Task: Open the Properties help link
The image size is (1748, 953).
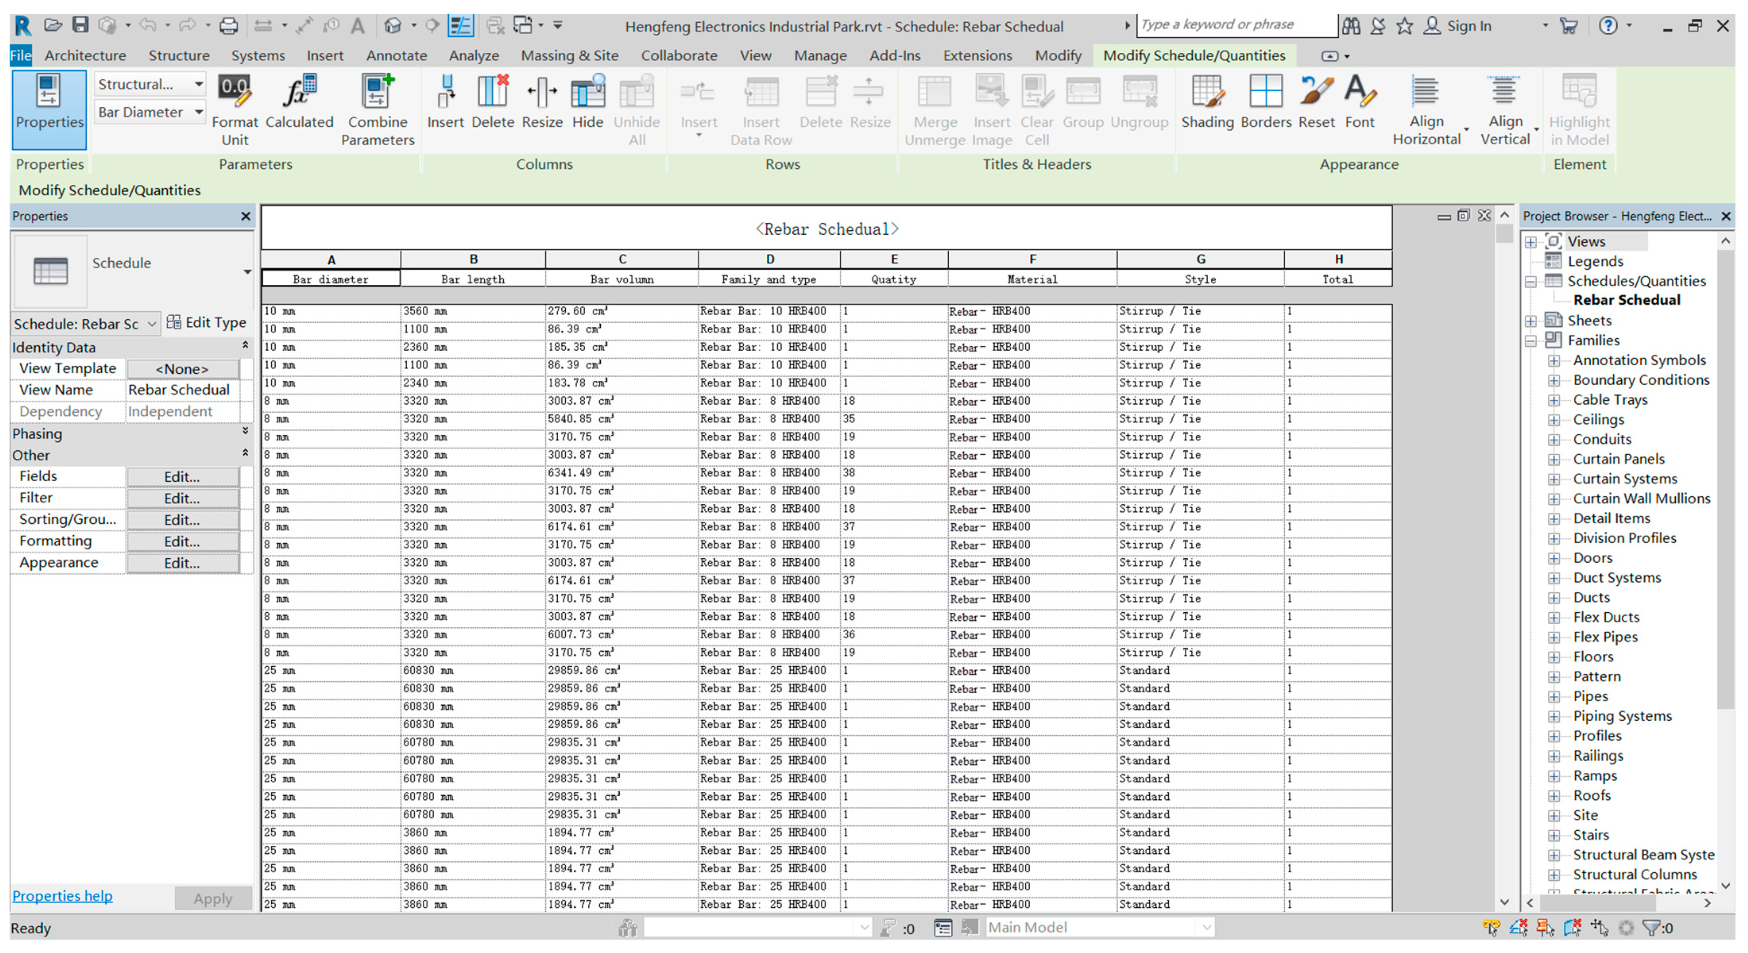Action: point(62,895)
